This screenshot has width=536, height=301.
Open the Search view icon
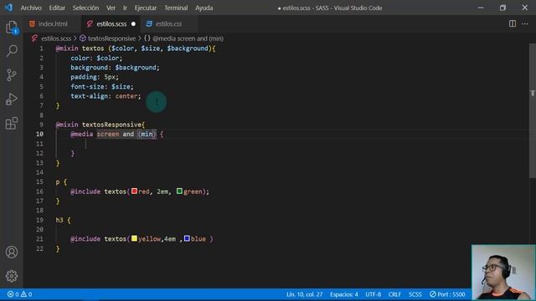[12, 51]
